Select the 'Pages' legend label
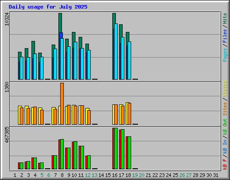230x180 pixels. 225,55
